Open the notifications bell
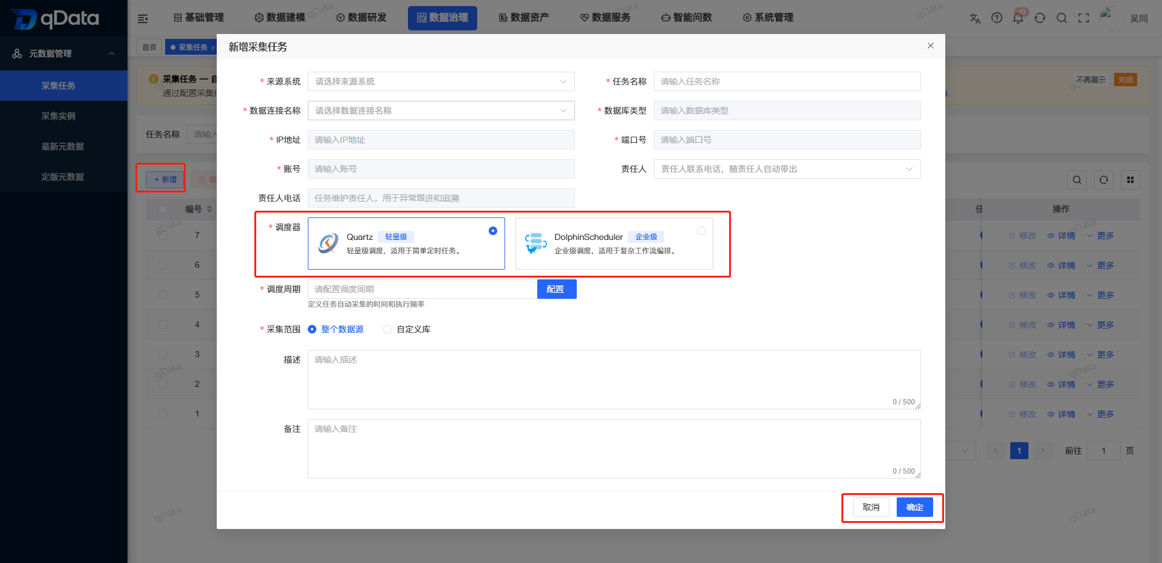Viewport: 1162px width, 563px height. tap(1018, 18)
